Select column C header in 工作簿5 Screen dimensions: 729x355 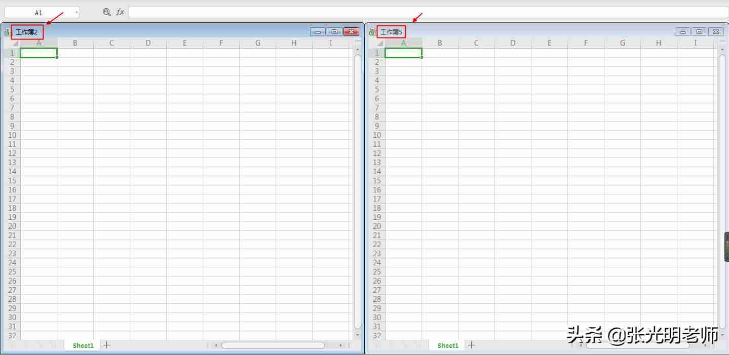(x=476, y=43)
